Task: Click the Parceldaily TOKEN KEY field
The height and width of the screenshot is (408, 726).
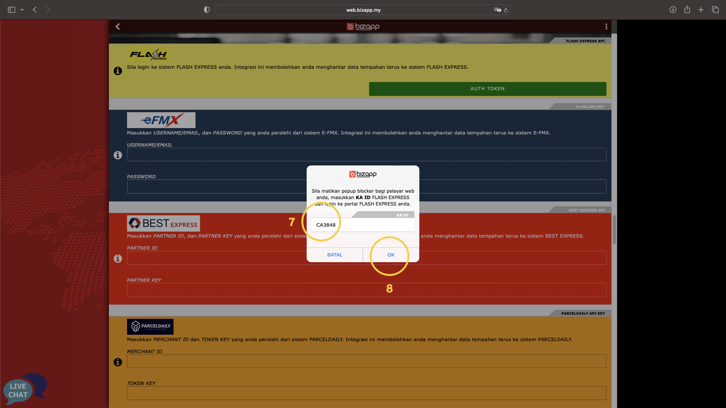Action: 366,393
